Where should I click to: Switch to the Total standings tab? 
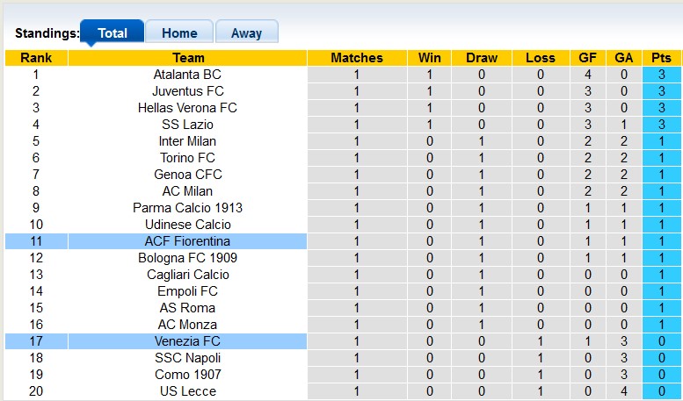pyautogui.click(x=112, y=33)
